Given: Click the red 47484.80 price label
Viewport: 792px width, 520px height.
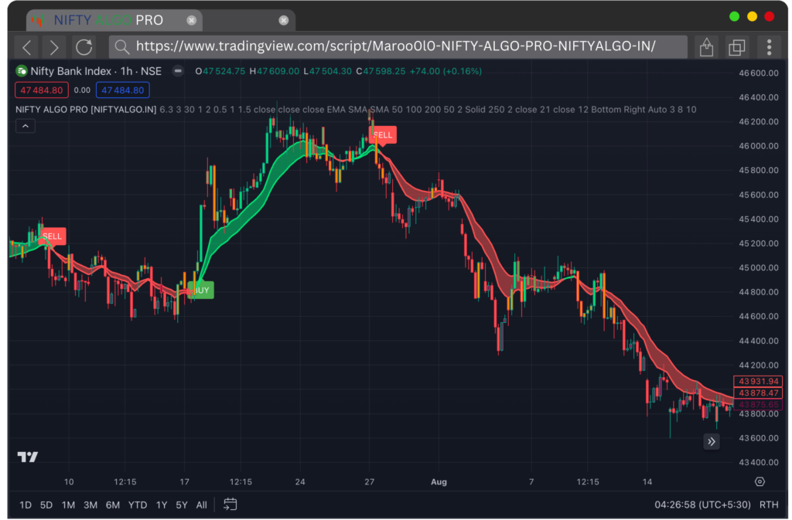Looking at the screenshot, I should 41,90.
